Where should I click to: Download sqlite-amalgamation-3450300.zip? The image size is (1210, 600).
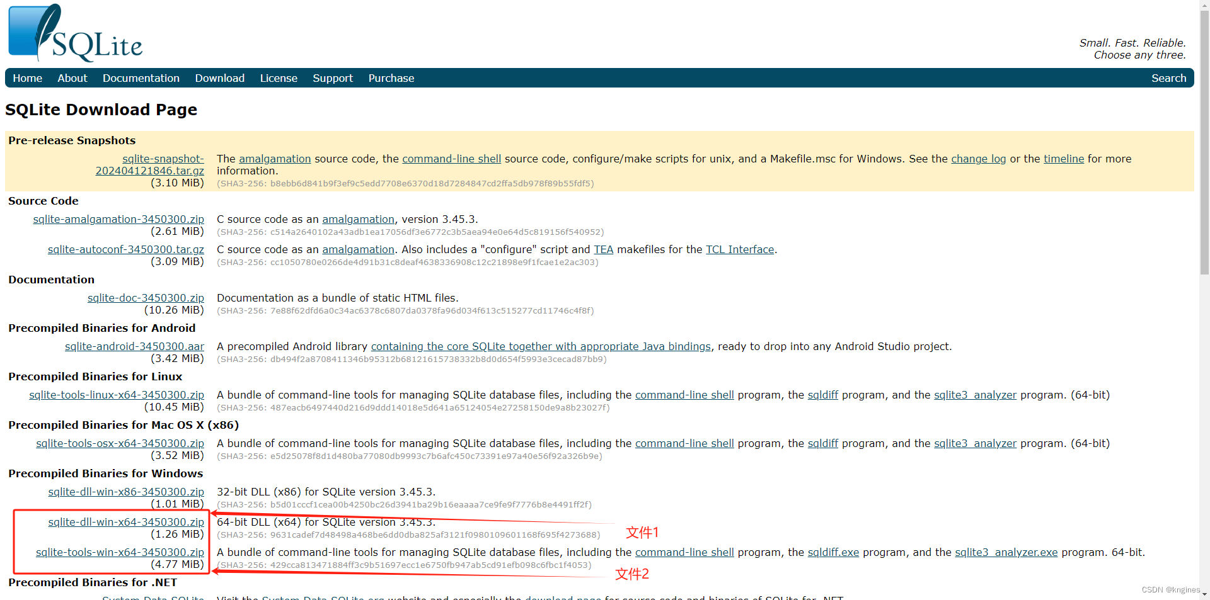(118, 219)
